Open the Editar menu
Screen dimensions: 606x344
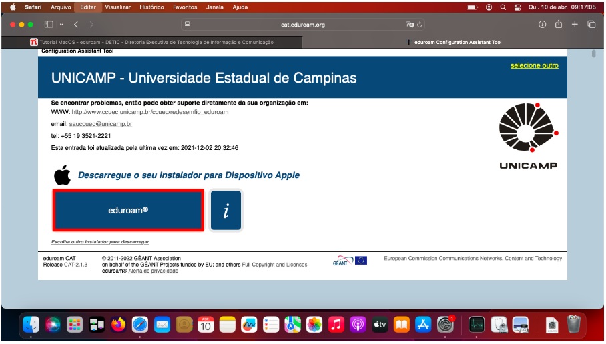pos(88,7)
